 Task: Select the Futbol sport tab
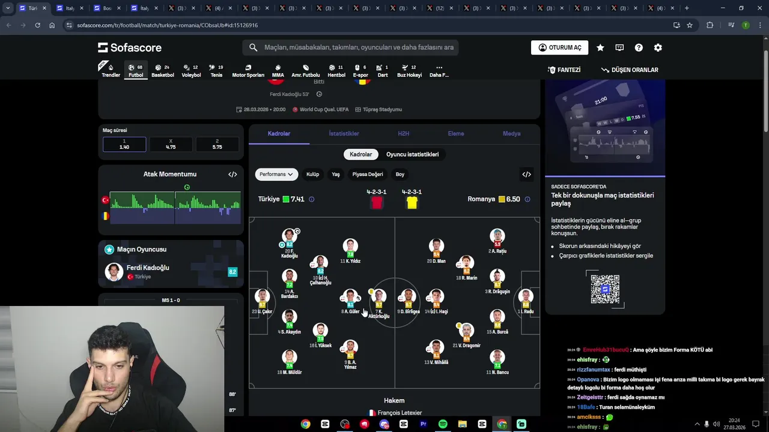(x=136, y=71)
